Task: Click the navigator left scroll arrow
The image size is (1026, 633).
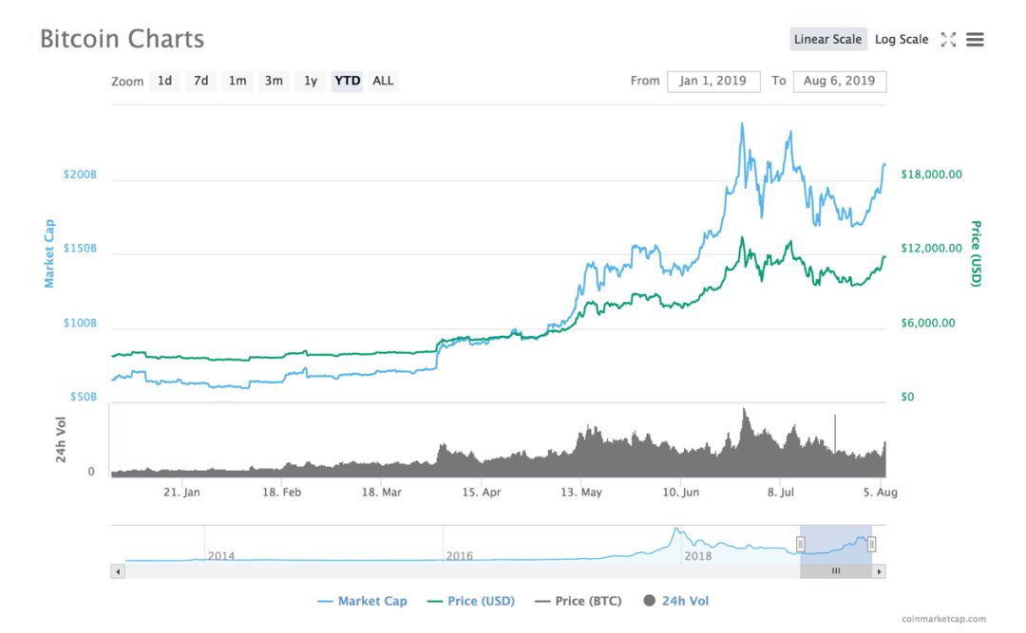Action: [x=118, y=571]
